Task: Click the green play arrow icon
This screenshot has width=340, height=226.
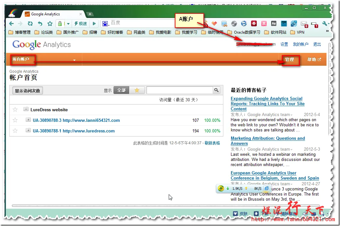Action: pyautogui.click(x=94, y=24)
